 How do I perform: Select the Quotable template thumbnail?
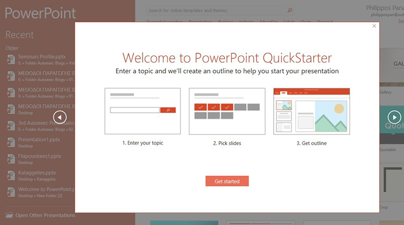point(392,125)
